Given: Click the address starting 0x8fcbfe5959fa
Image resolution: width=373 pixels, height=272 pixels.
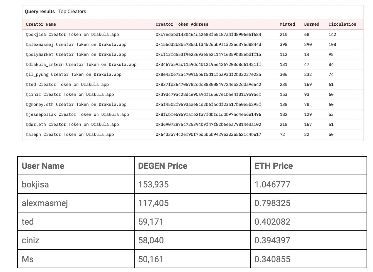Looking at the screenshot, I should click(209, 114).
